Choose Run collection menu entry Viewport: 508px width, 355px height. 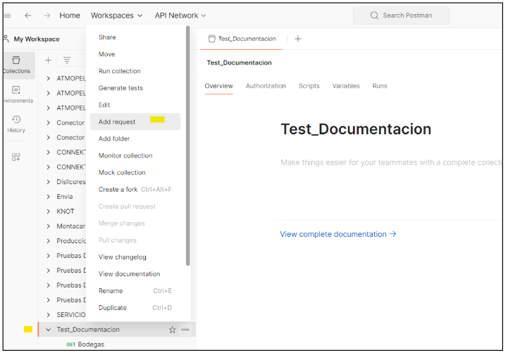click(x=119, y=71)
